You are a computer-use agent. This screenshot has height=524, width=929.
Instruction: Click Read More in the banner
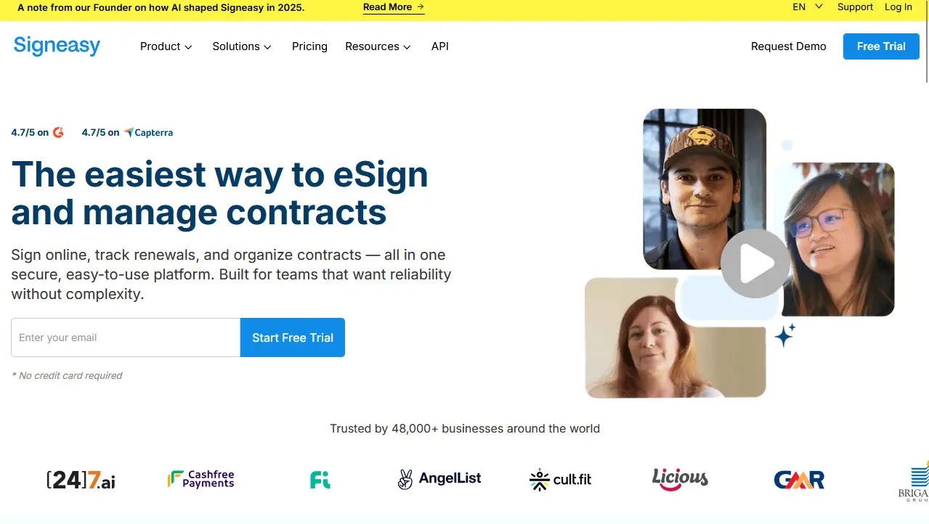(x=394, y=7)
